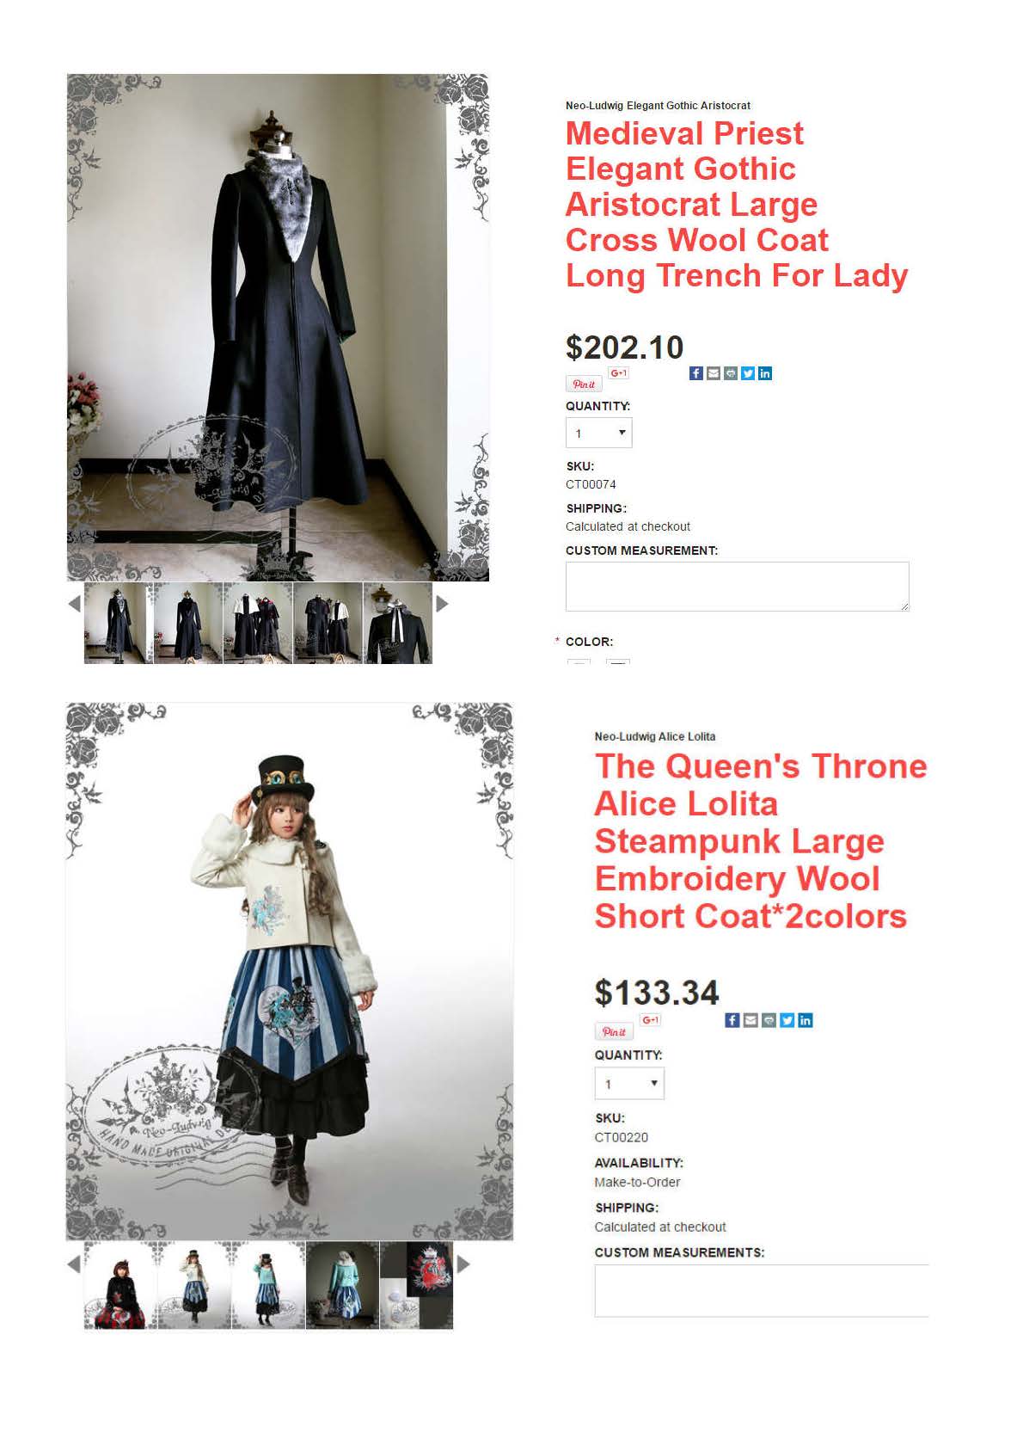Image resolution: width=1017 pixels, height=1439 pixels.
Task: Show next thumbnails in Alice Lolita gallery
Action: [x=463, y=1264]
